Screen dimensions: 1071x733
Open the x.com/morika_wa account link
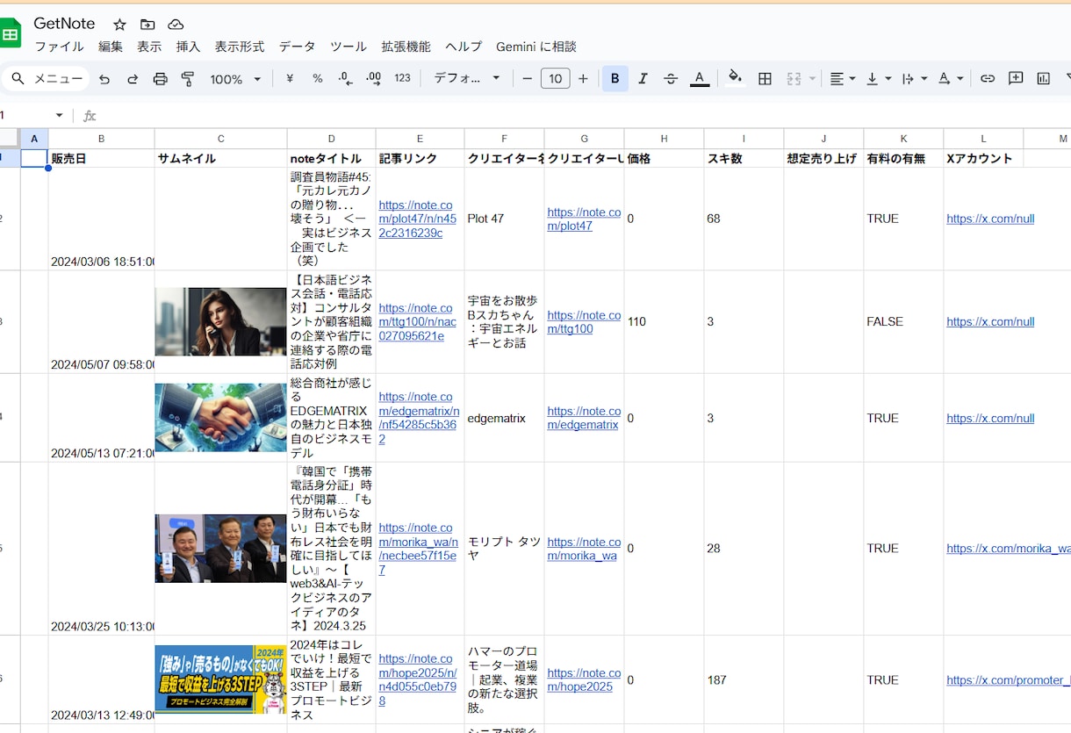pos(1008,549)
